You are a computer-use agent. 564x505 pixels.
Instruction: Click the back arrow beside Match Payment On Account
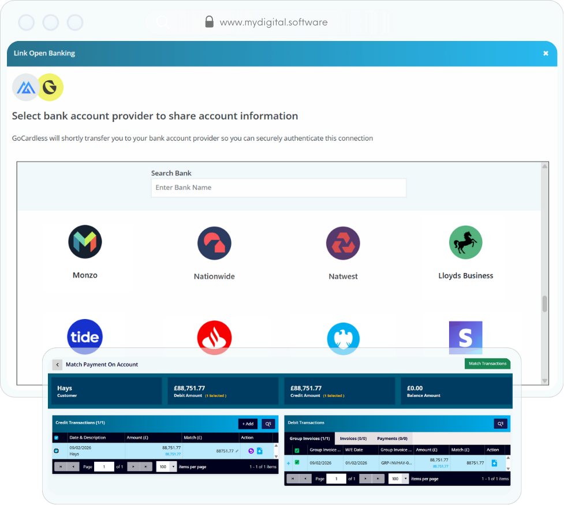tap(57, 365)
